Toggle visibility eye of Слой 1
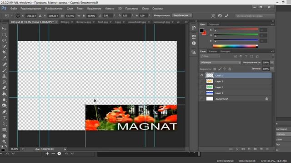 [202, 76]
